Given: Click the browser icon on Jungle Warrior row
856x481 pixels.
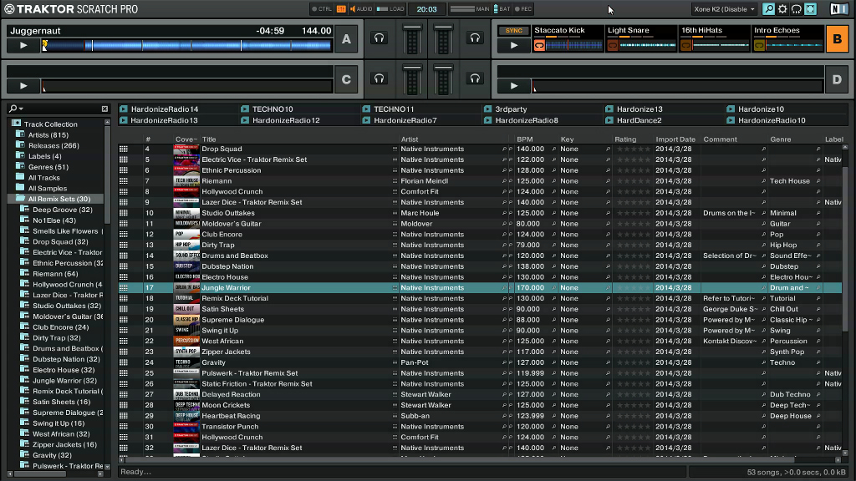Looking at the screenshot, I should click(124, 287).
